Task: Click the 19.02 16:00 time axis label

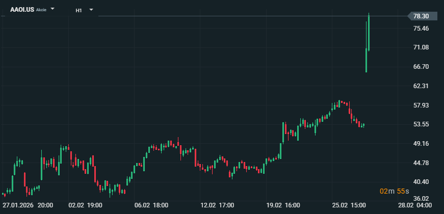Action: 283,205
